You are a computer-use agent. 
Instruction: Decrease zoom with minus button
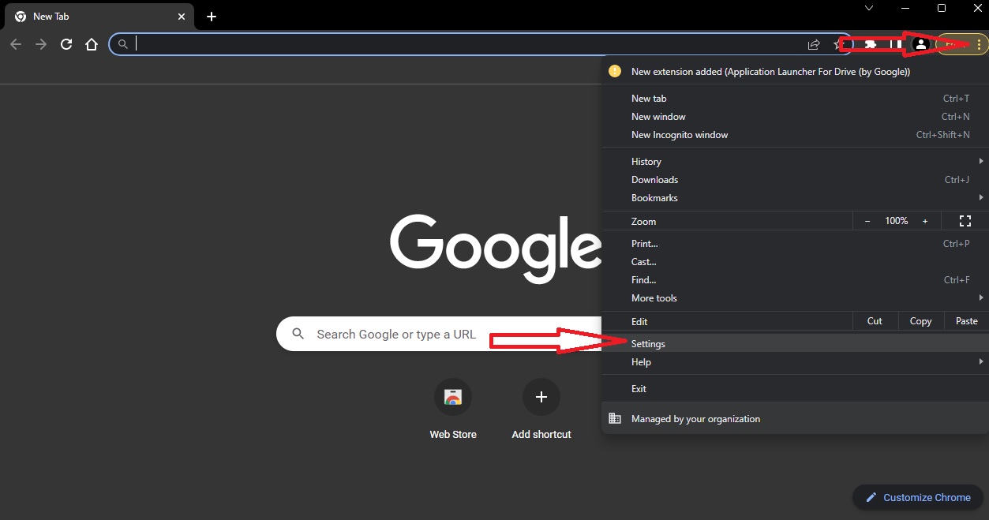pyautogui.click(x=867, y=221)
